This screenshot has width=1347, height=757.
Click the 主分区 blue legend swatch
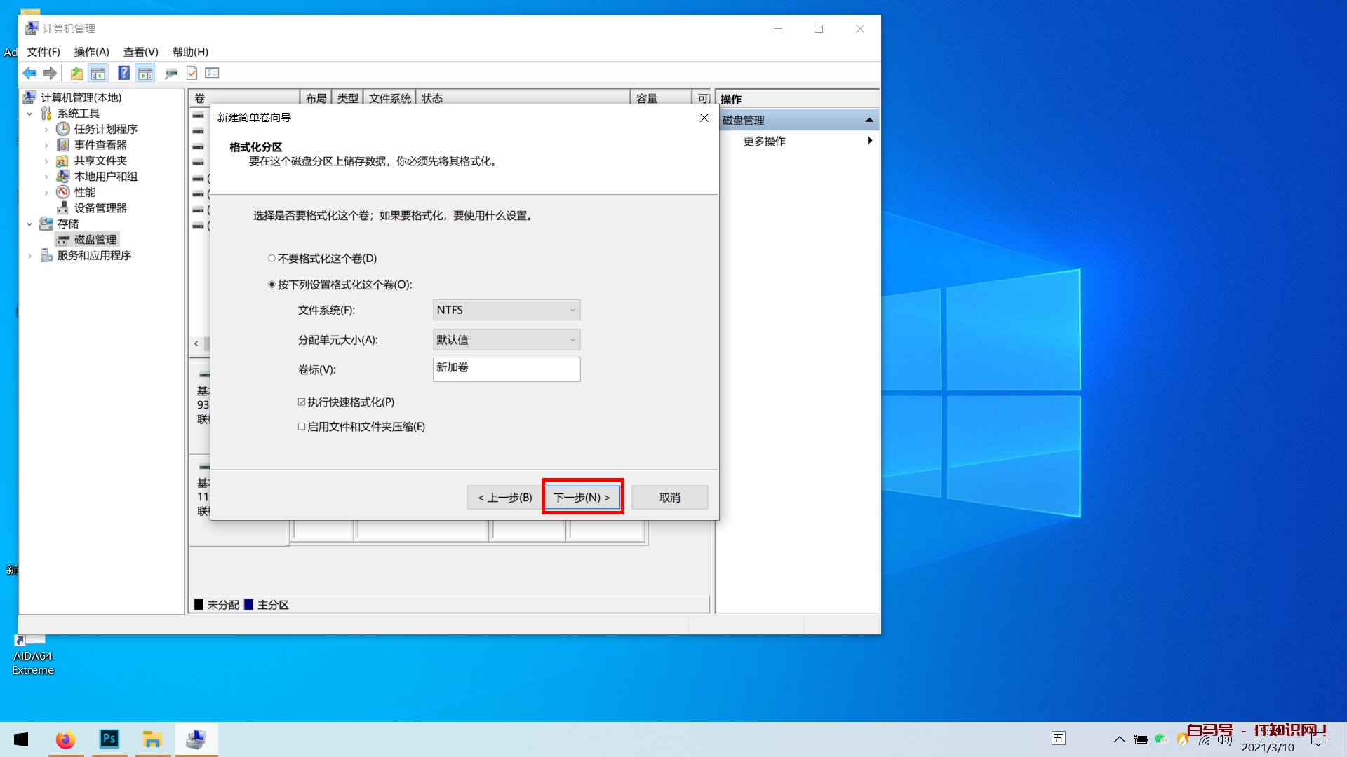[x=248, y=605]
